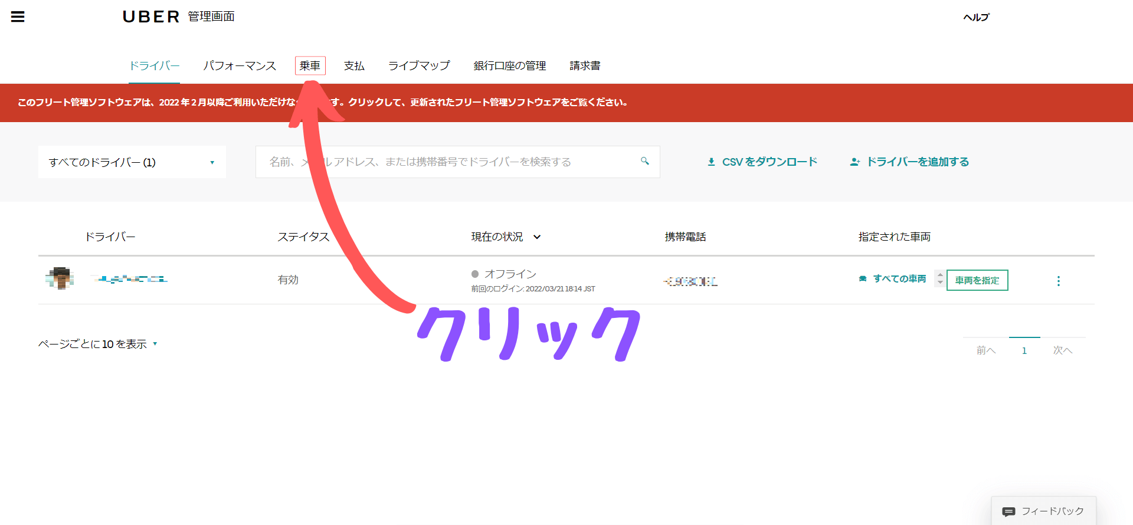
Task: Click the ステイタス column header
Action: 303,237
